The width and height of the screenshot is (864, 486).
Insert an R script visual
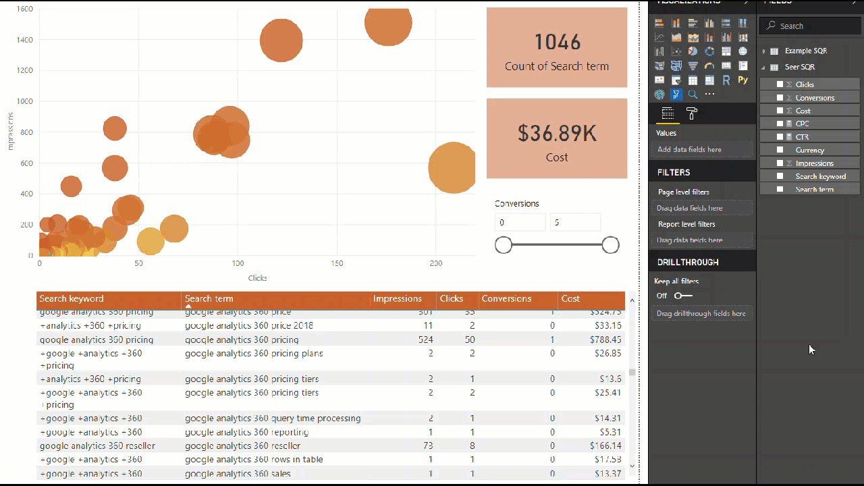coord(726,80)
